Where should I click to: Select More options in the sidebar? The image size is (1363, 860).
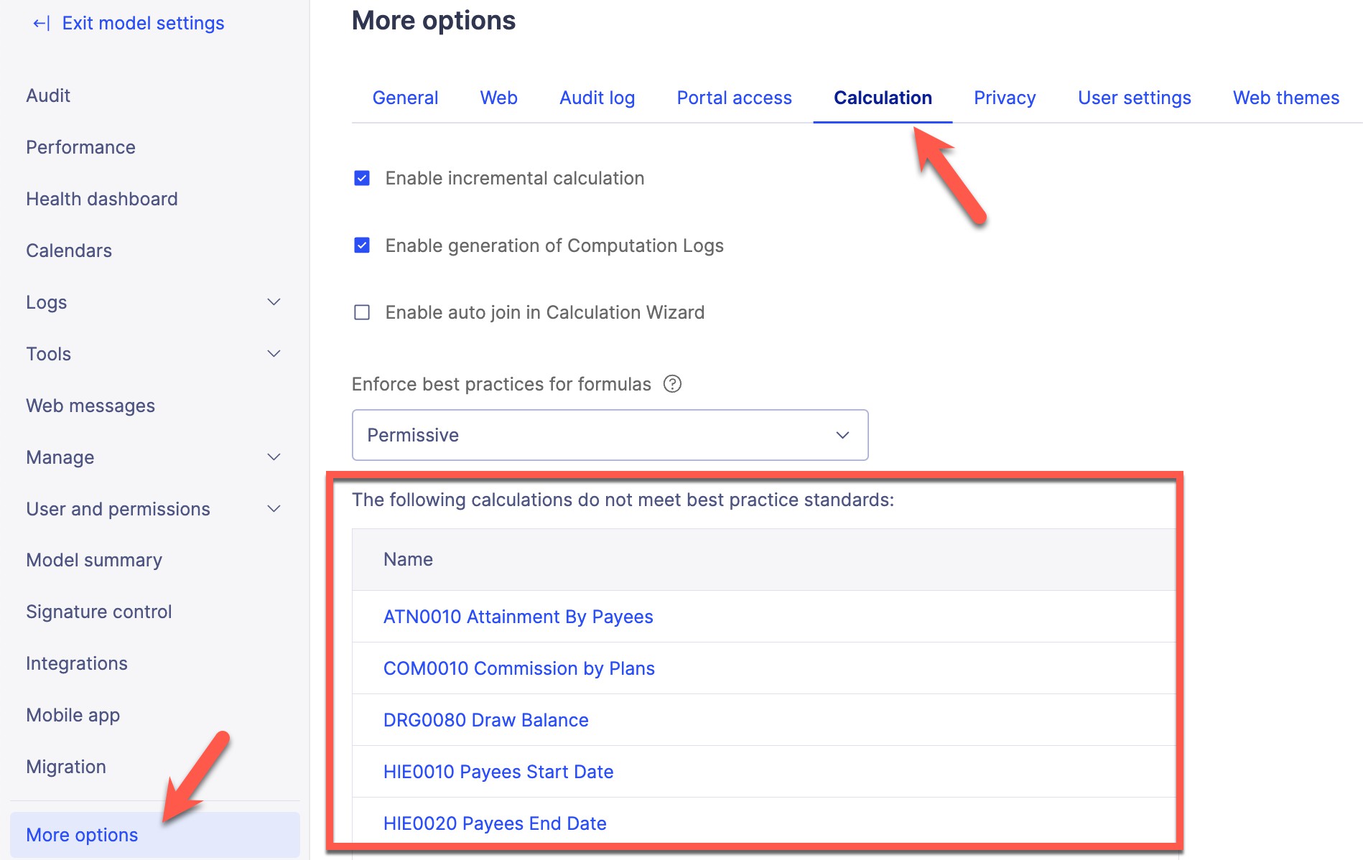[x=82, y=835]
